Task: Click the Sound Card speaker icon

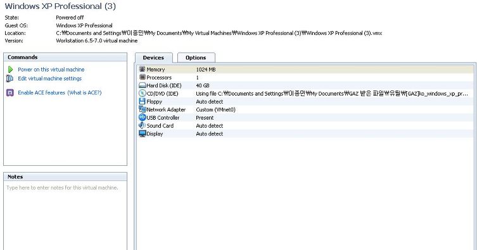Action: tap(142, 125)
